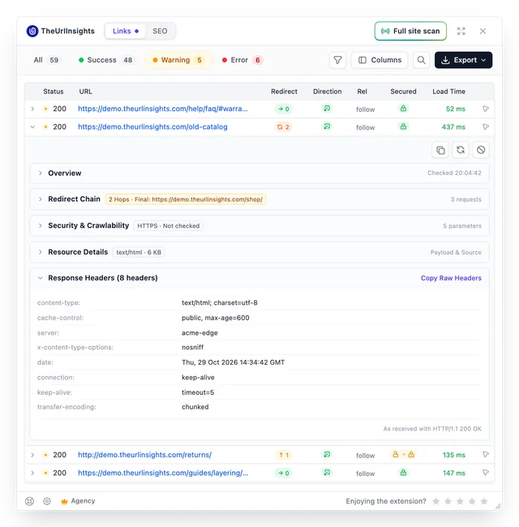
Task: Collapse the Response Headers section
Action: click(x=259, y=278)
